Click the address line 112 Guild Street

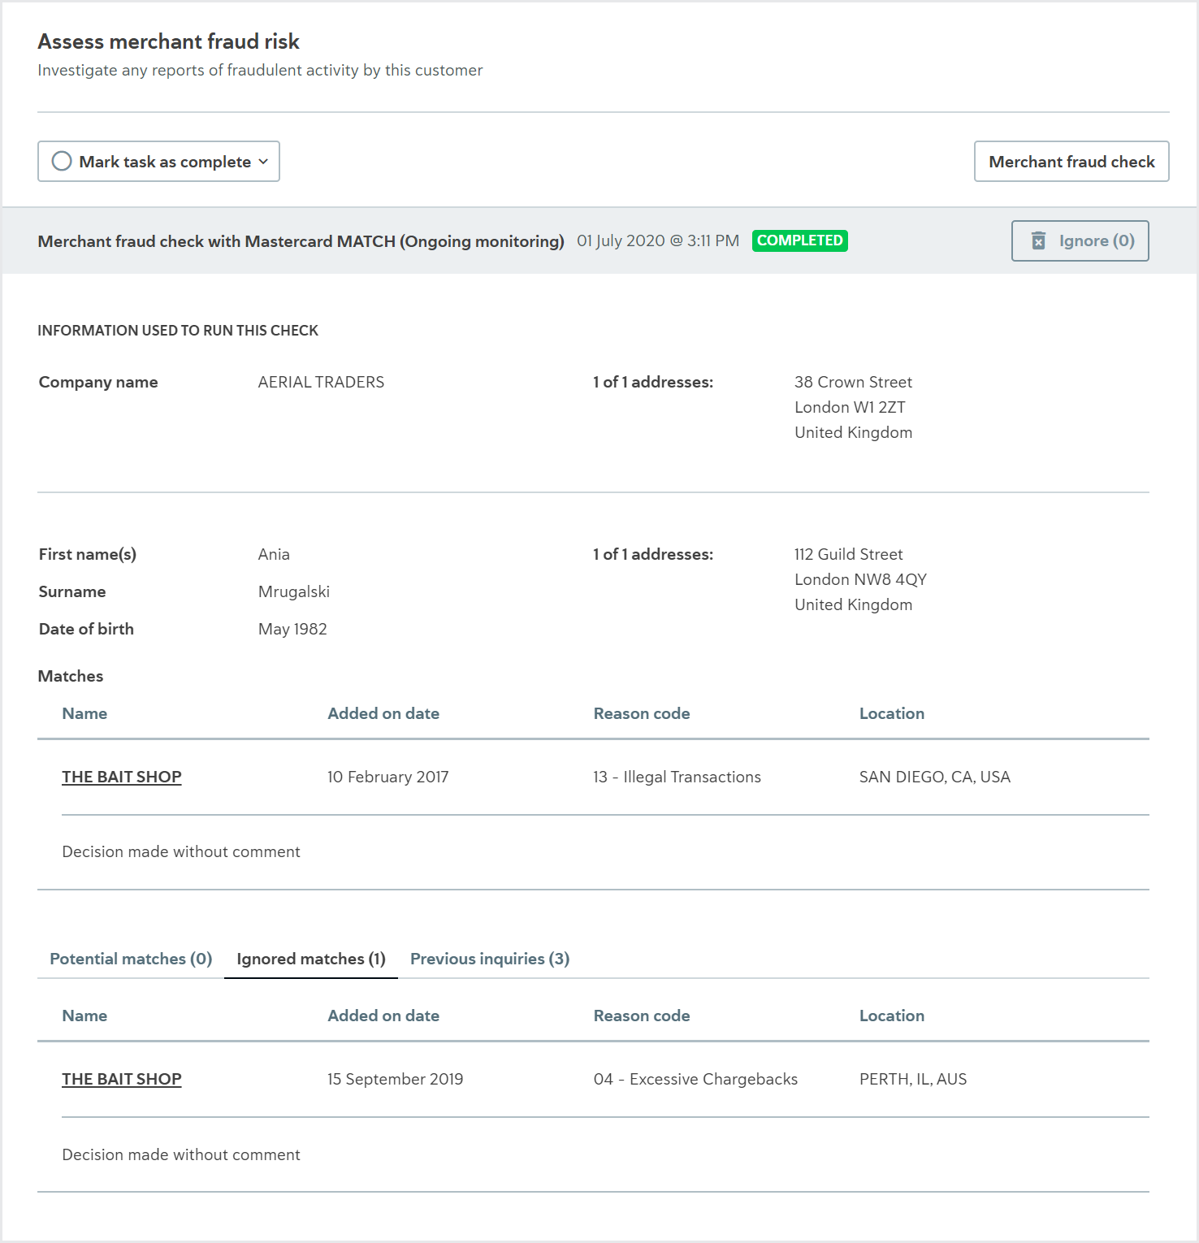pyautogui.click(x=849, y=554)
